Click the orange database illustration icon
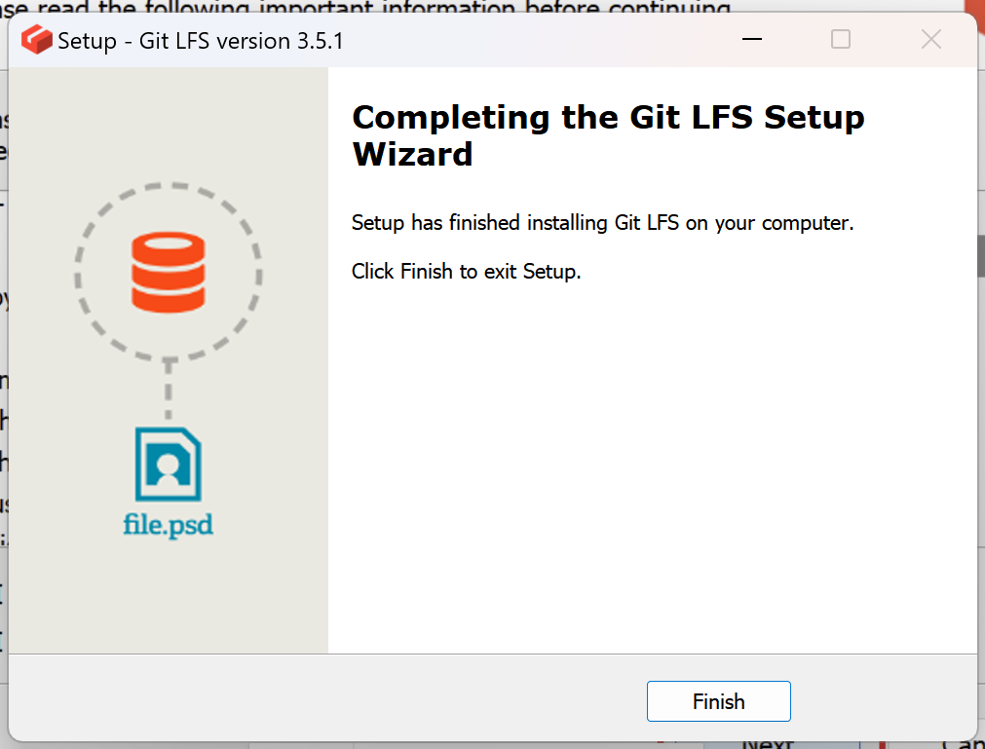 click(x=169, y=270)
